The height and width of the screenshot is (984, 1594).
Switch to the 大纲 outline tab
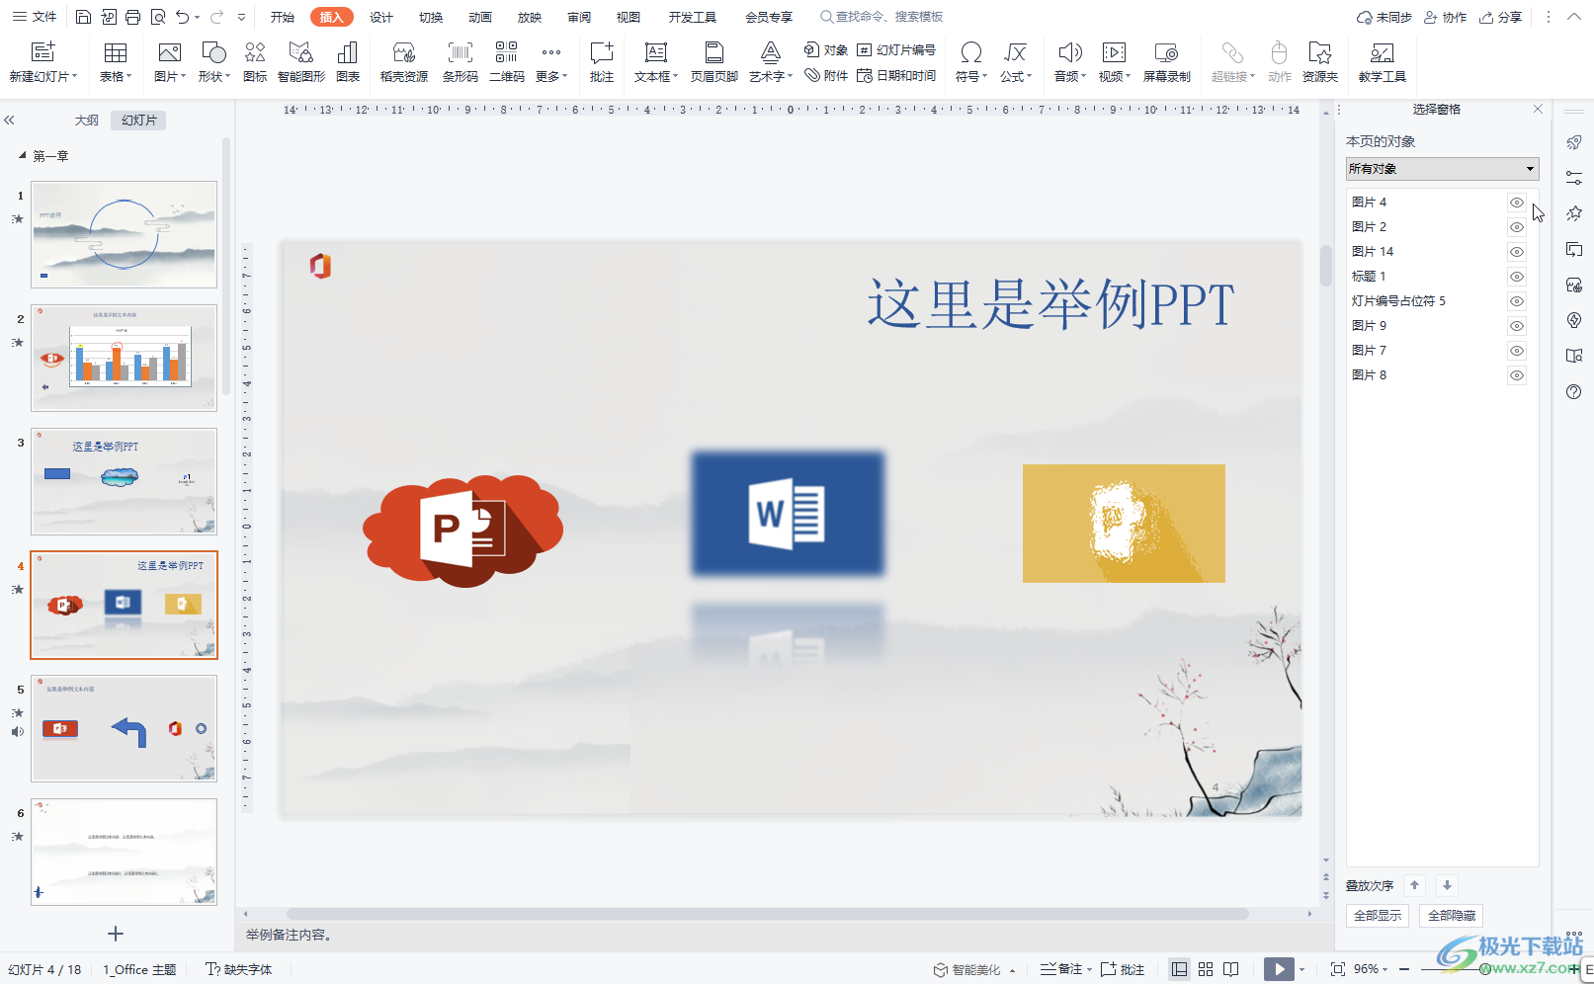pyautogui.click(x=87, y=120)
